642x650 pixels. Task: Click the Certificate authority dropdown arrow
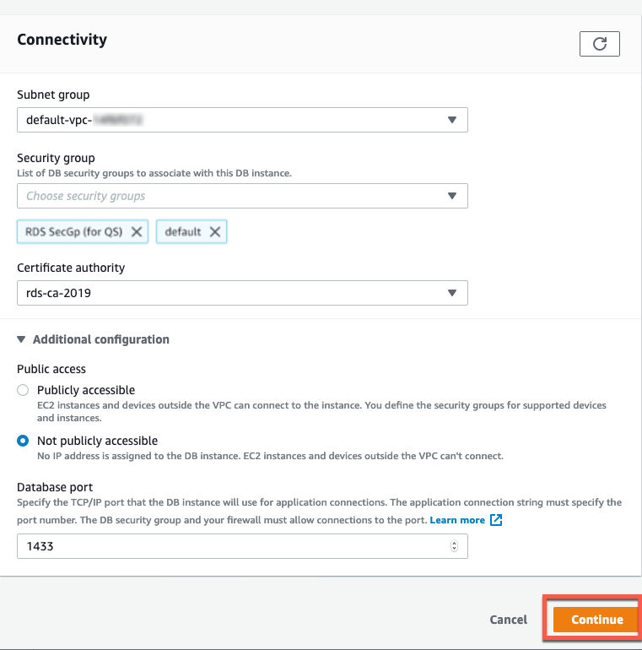[x=452, y=293]
